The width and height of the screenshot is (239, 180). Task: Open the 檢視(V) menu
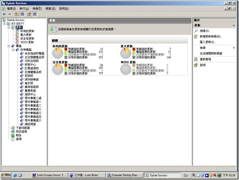37,9
